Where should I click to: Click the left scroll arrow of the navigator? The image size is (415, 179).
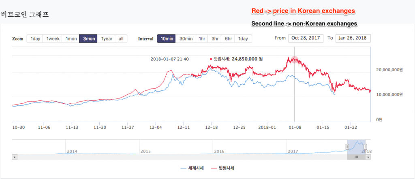point(15,157)
